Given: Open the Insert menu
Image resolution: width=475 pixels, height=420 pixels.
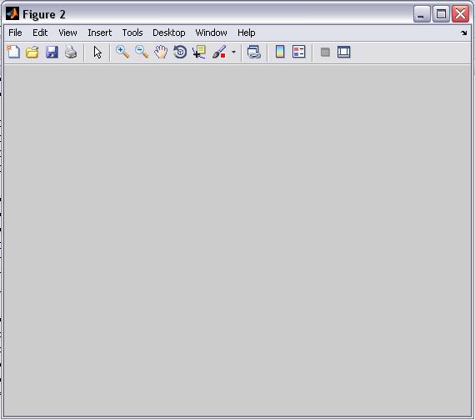Looking at the screenshot, I should click(100, 33).
